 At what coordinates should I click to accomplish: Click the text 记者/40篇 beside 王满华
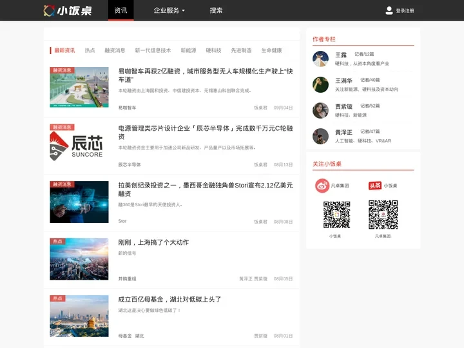point(370,80)
